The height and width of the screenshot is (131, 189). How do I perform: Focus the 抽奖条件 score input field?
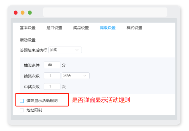[52, 65]
